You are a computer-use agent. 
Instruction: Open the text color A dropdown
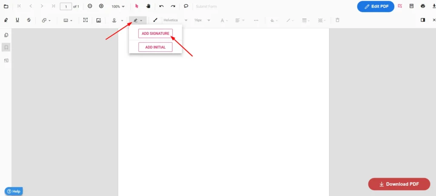coord(224,20)
